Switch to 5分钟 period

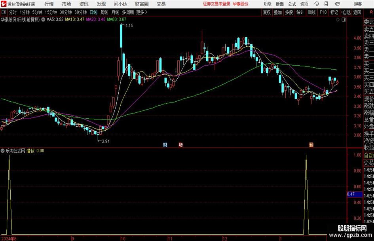coord(37,12)
